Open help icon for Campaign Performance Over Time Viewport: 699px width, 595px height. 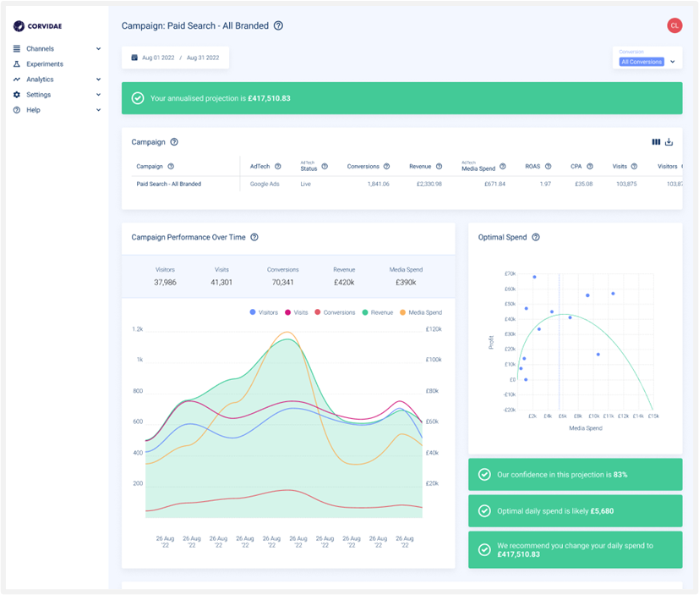tap(254, 237)
